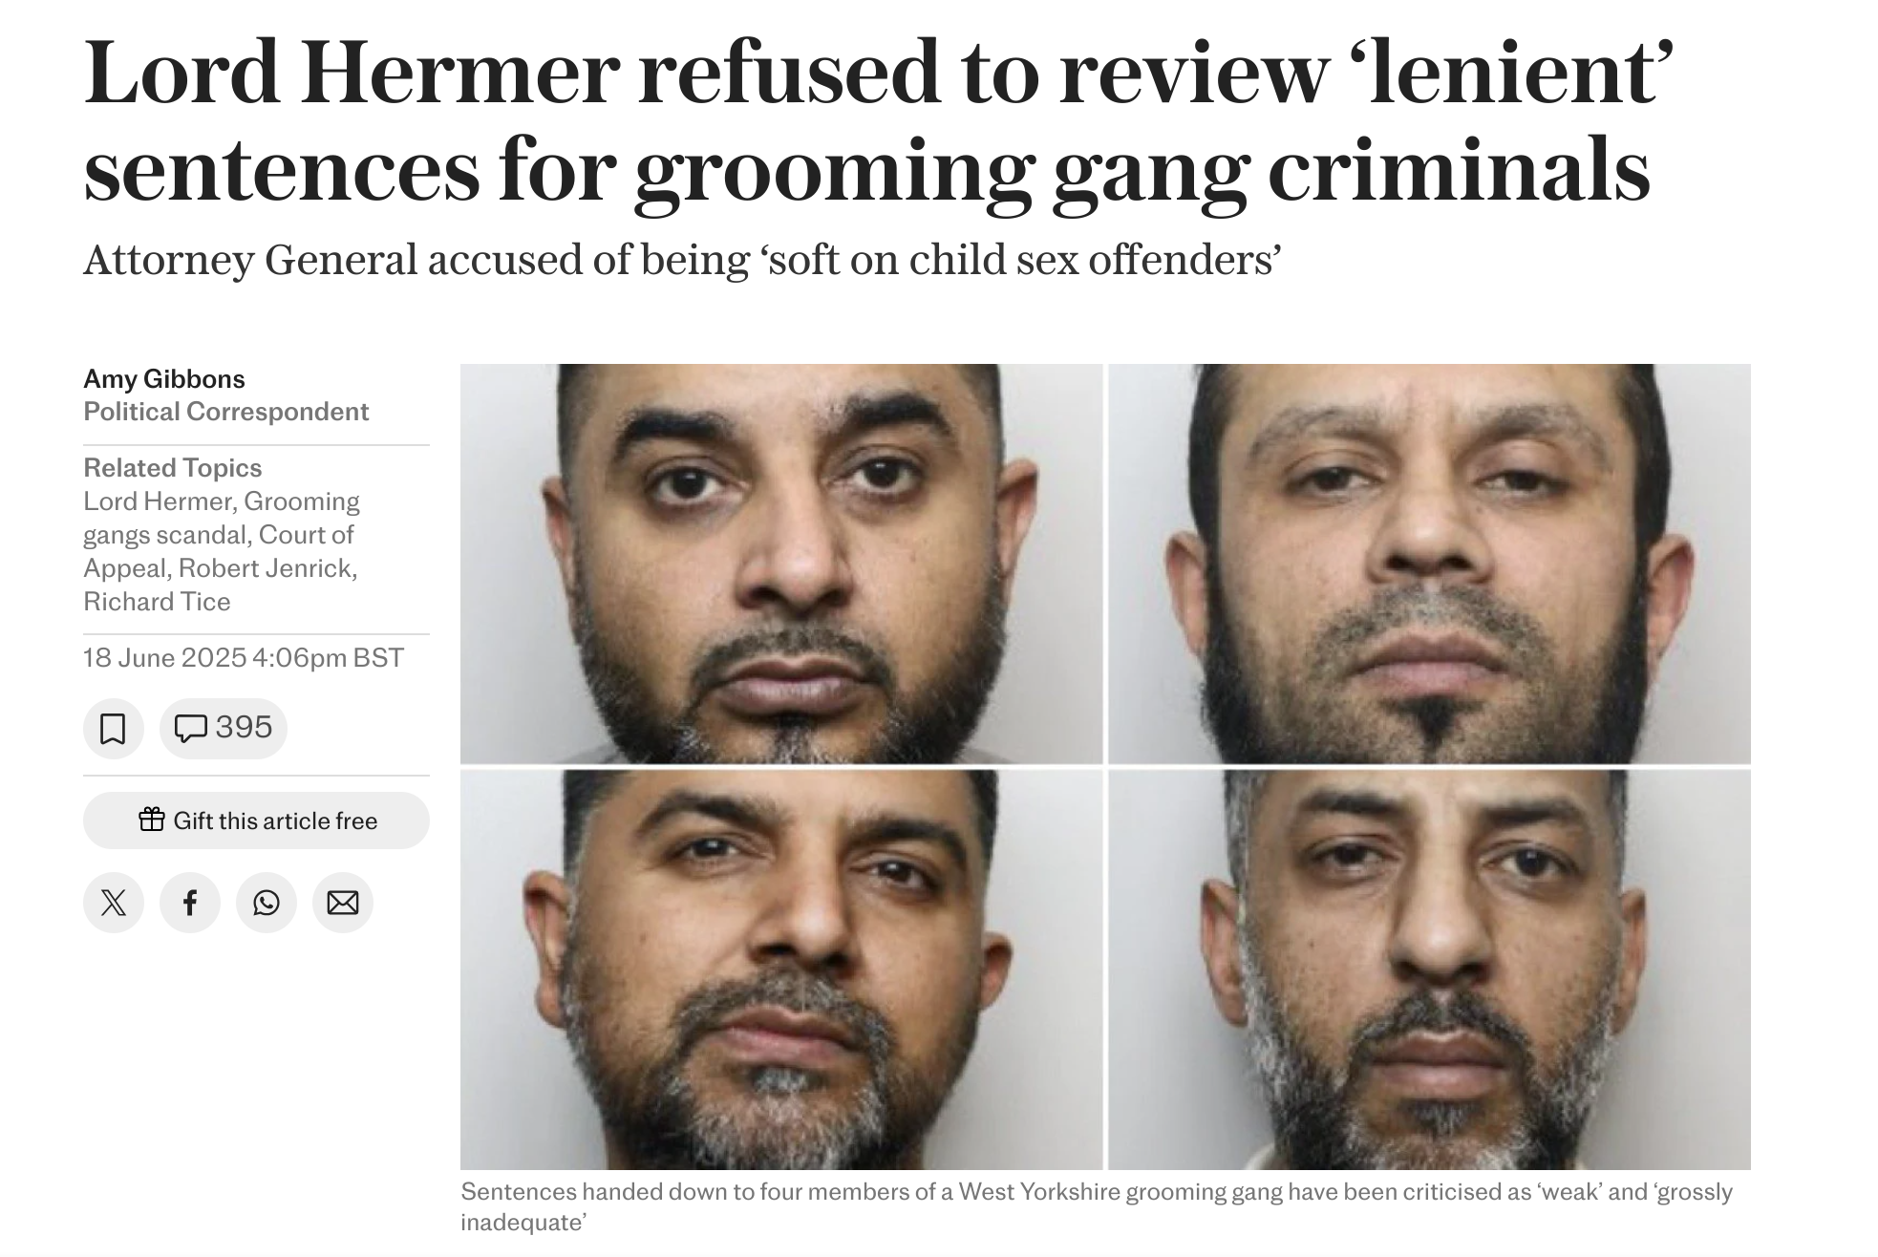Screen dimensions: 1878x1257
Task: Select the top-right mugshot image
Action: coord(1429,564)
